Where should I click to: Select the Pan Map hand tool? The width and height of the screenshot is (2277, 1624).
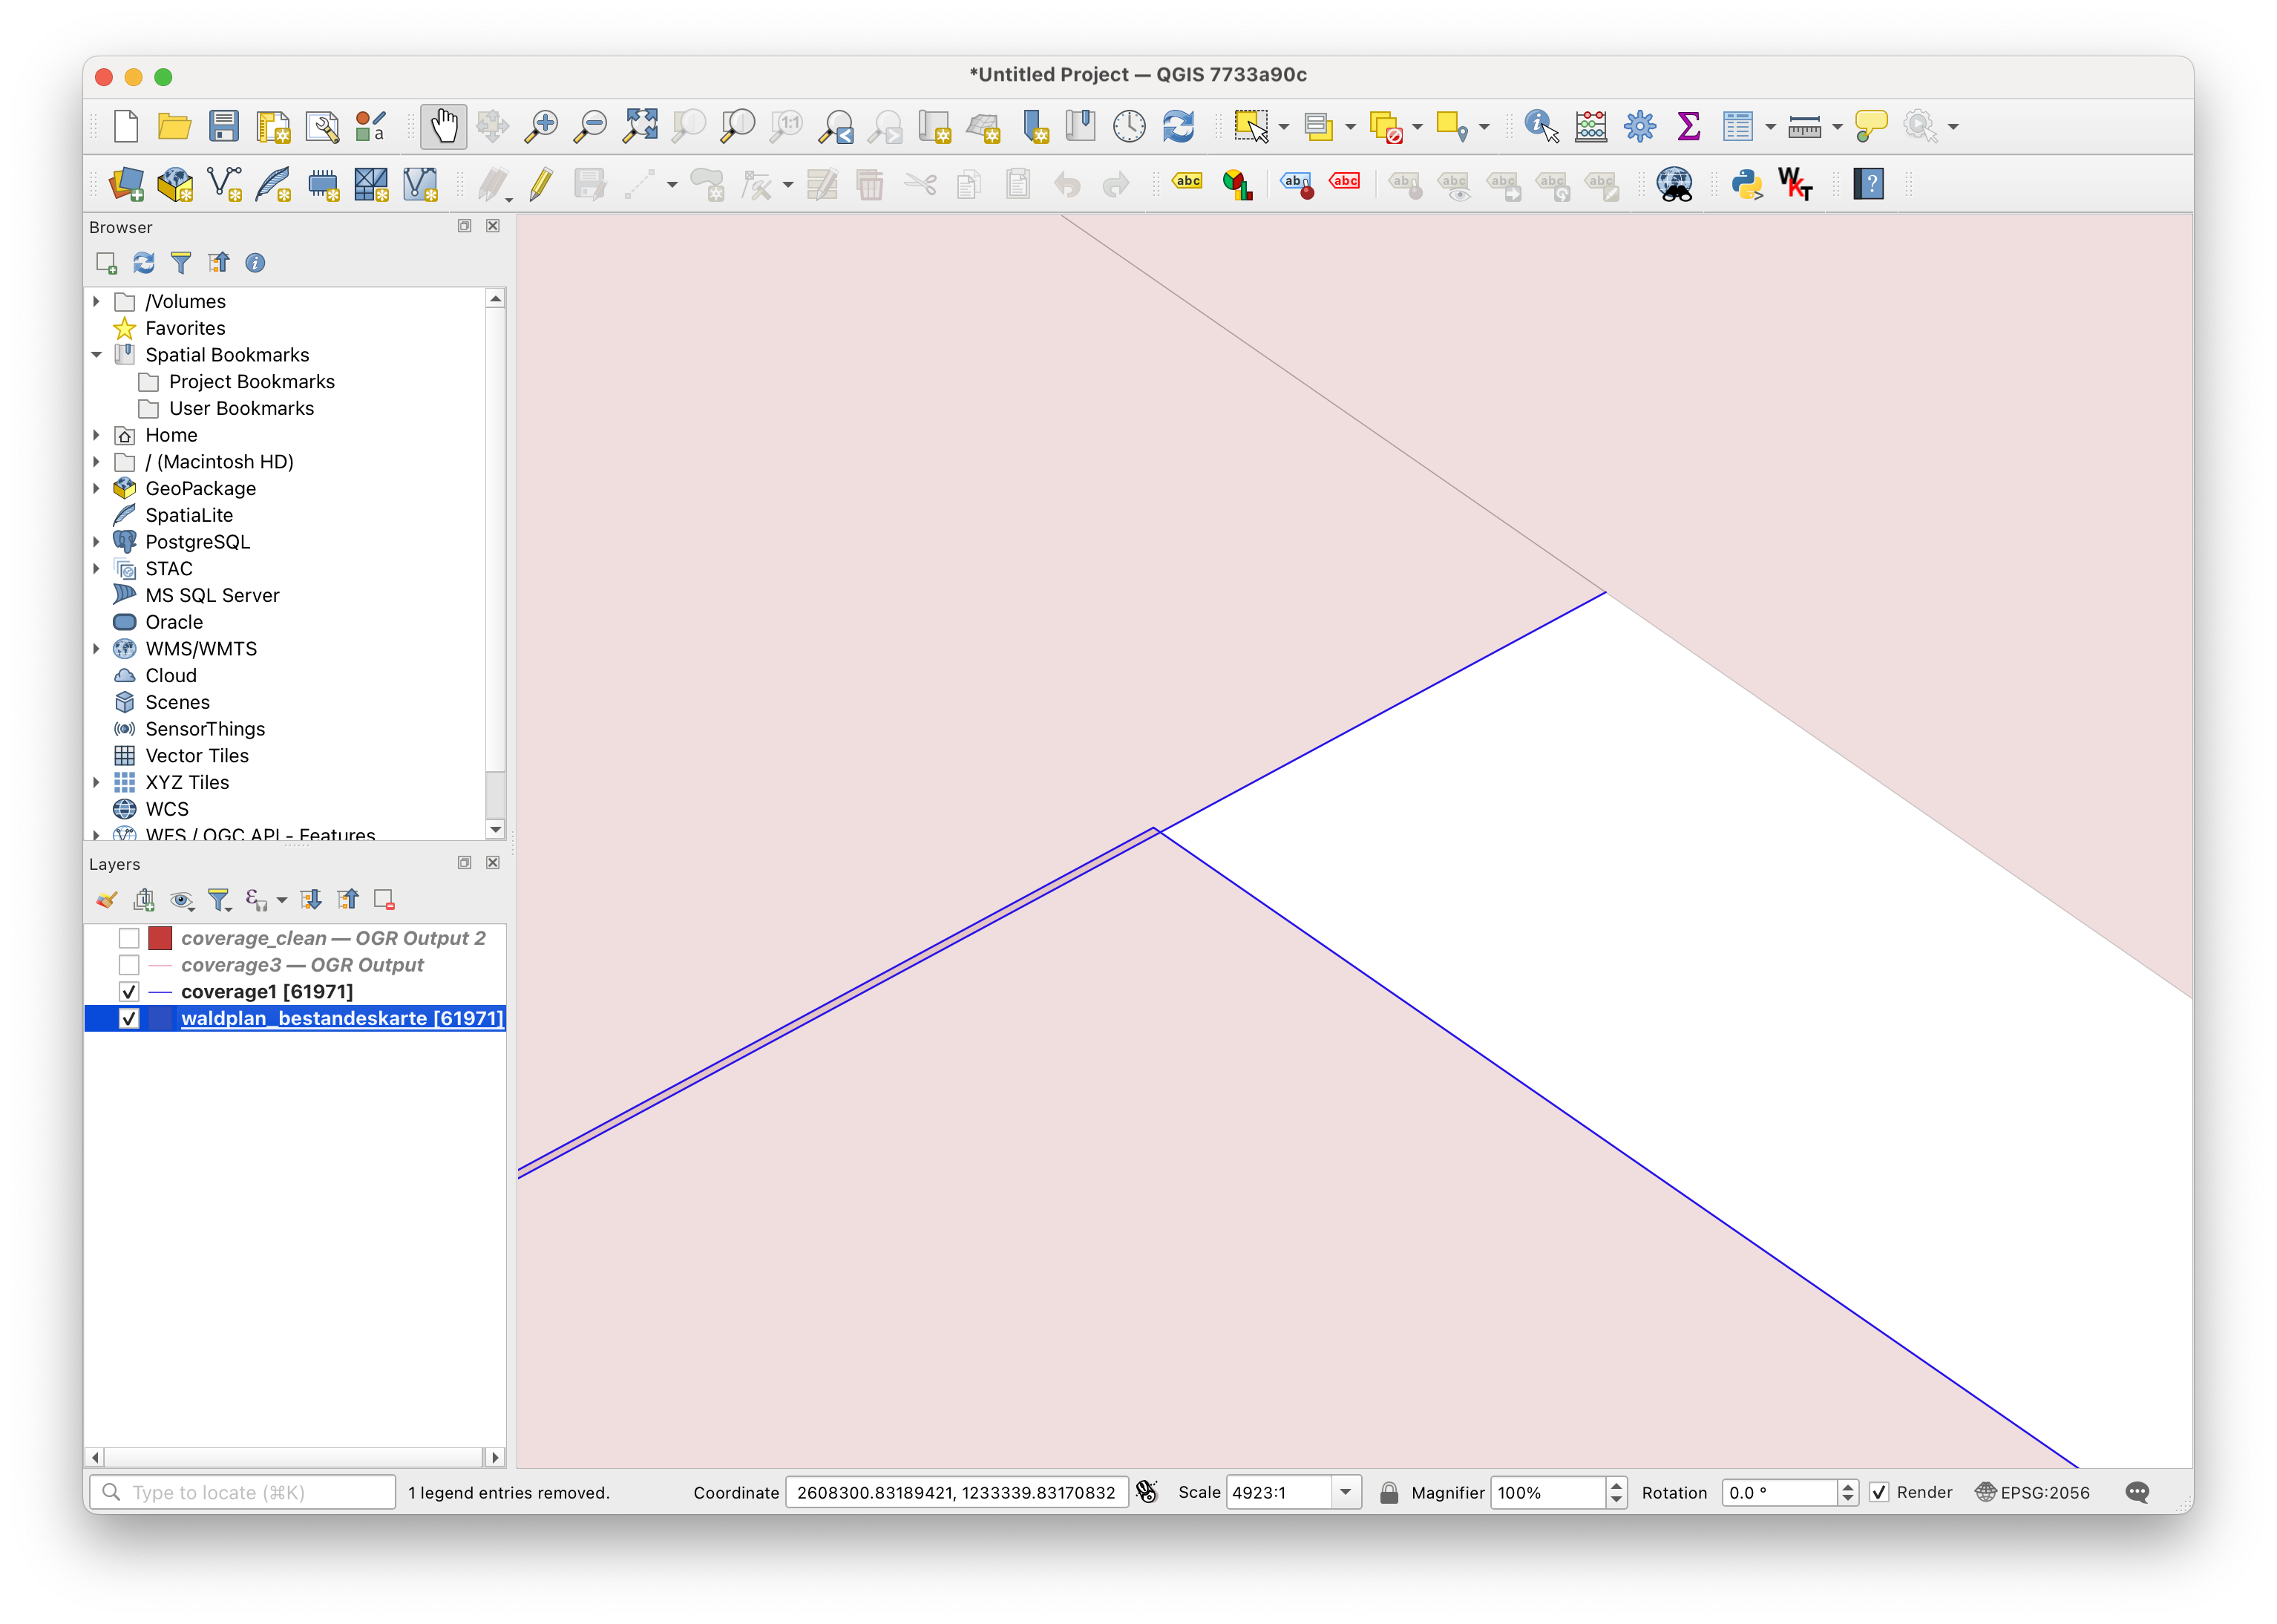(x=443, y=127)
